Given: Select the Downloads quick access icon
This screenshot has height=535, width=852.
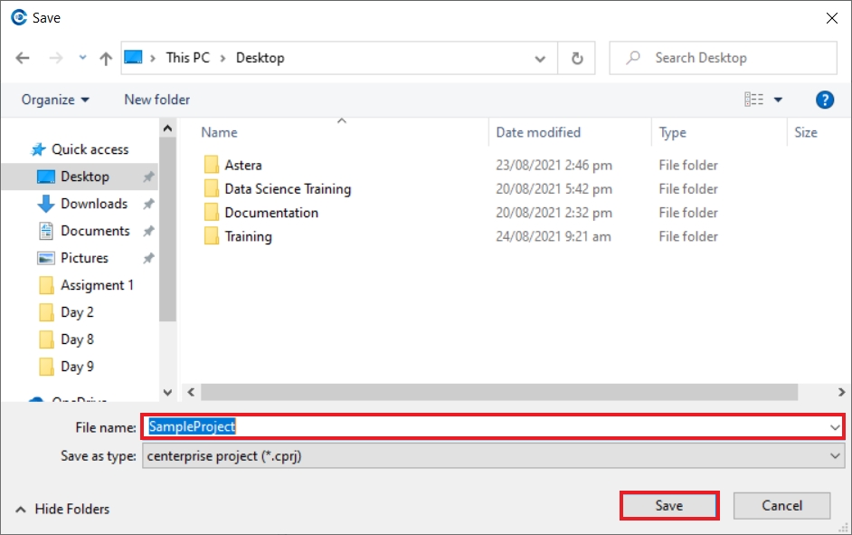Looking at the screenshot, I should click(x=46, y=204).
